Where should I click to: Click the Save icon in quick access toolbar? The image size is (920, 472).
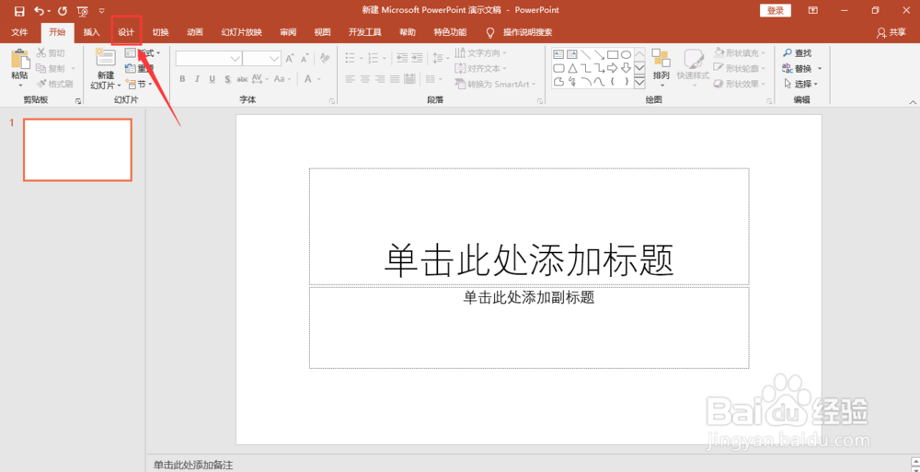[x=19, y=10]
